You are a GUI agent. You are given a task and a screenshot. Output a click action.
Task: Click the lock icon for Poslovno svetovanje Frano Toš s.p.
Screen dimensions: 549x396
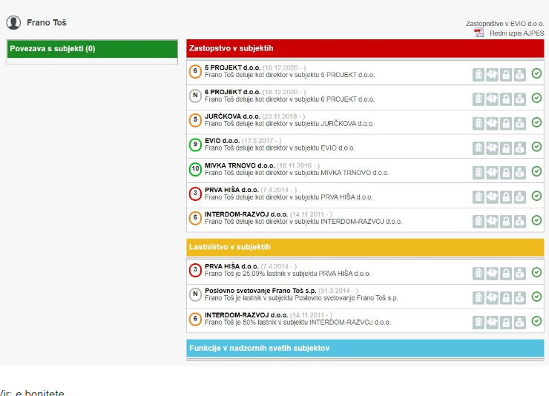(505, 297)
